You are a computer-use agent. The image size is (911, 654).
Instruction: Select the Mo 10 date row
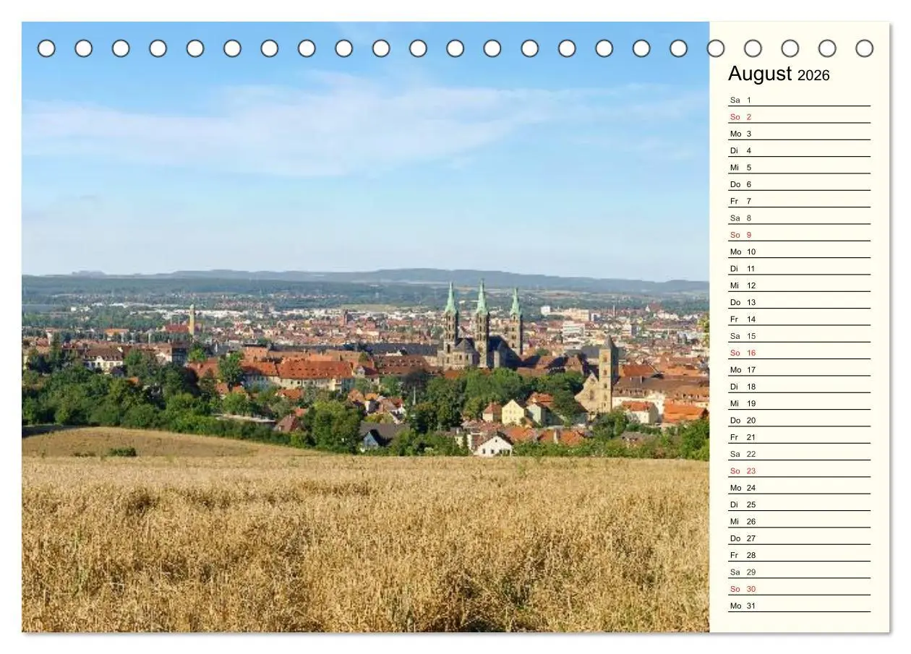coord(799,251)
